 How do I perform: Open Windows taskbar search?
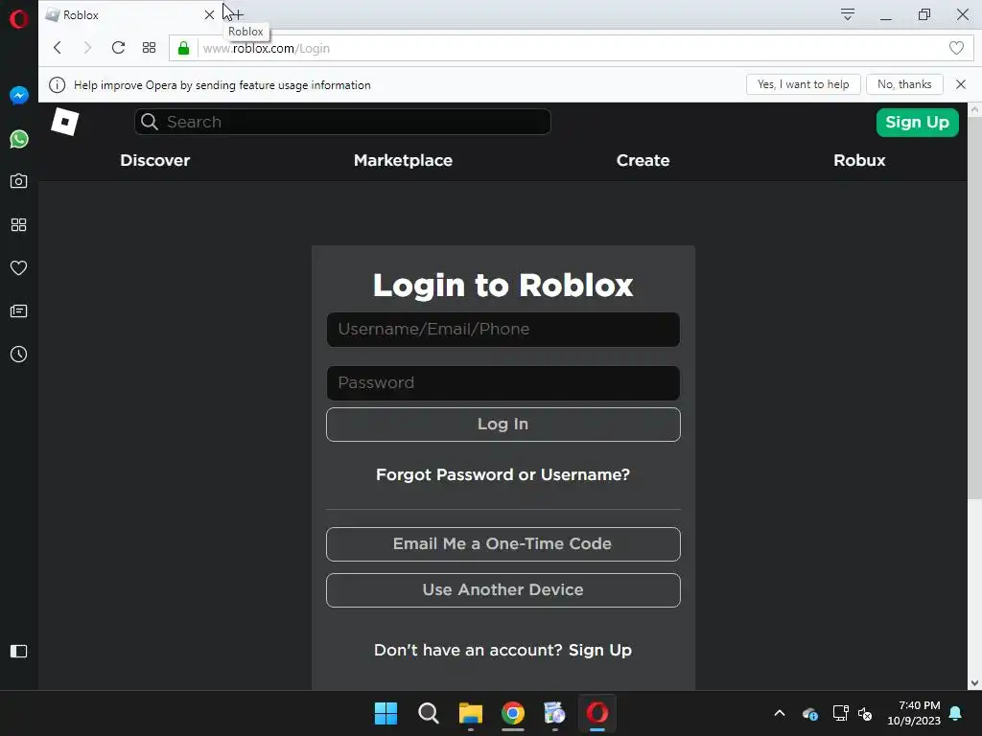[x=429, y=713]
